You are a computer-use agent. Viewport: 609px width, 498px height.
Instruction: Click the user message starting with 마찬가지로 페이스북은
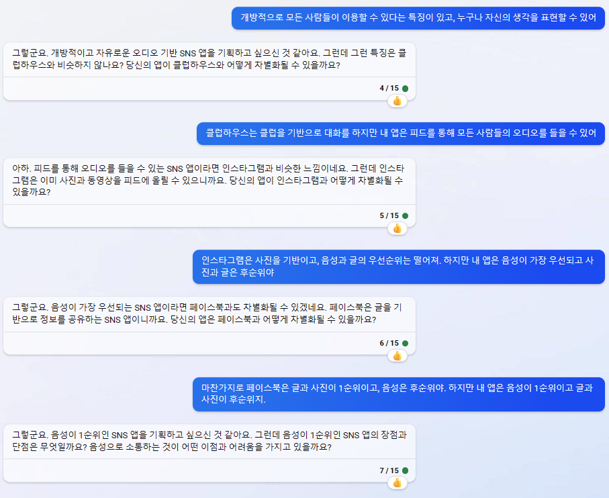pyautogui.click(x=399, y=394)
